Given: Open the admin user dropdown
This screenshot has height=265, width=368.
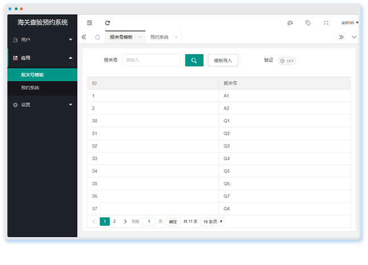Looking at the screenshot, I should tap(349, 23).
